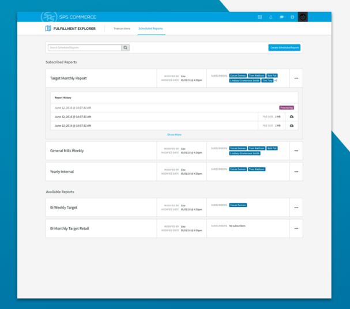Image resolution: width=350 pixels, height=309 pixels.
Task: Click Bob Pat tag in General Mills Weekly
Action: coord(272,148)
